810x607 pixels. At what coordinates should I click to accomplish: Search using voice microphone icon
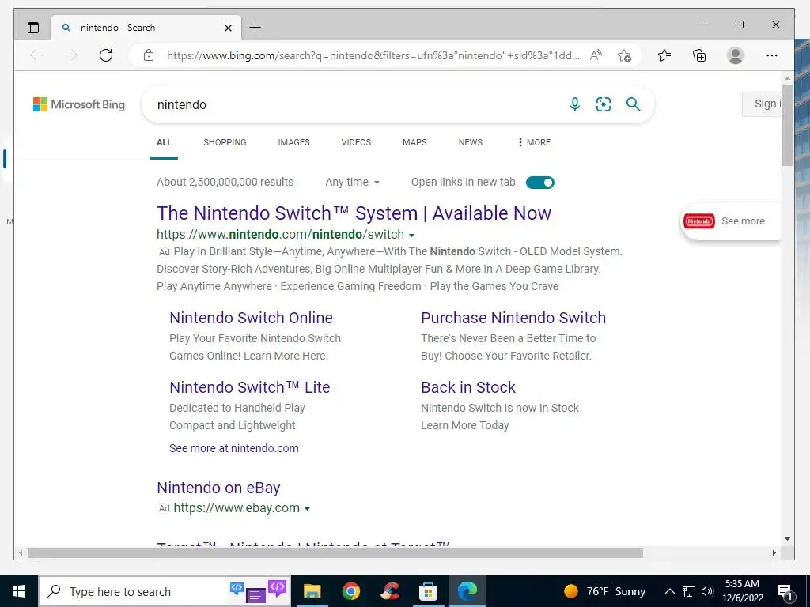574,105
